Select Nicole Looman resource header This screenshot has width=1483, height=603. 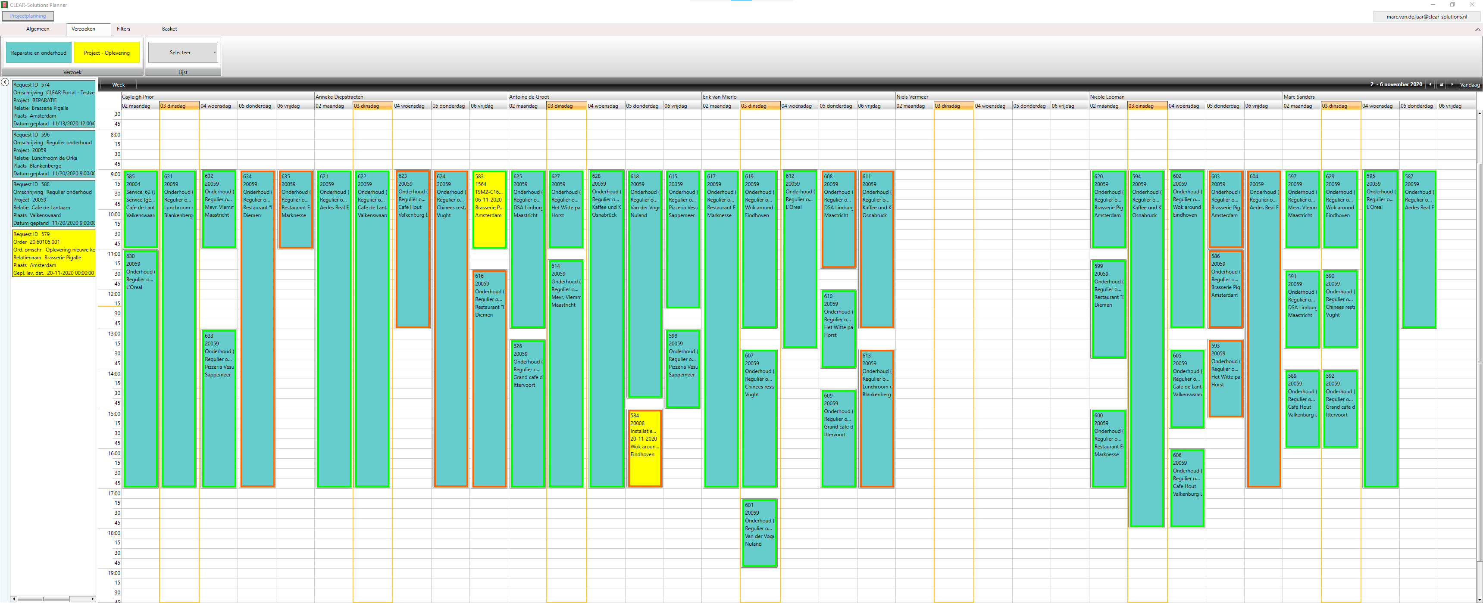point(1186,96)
